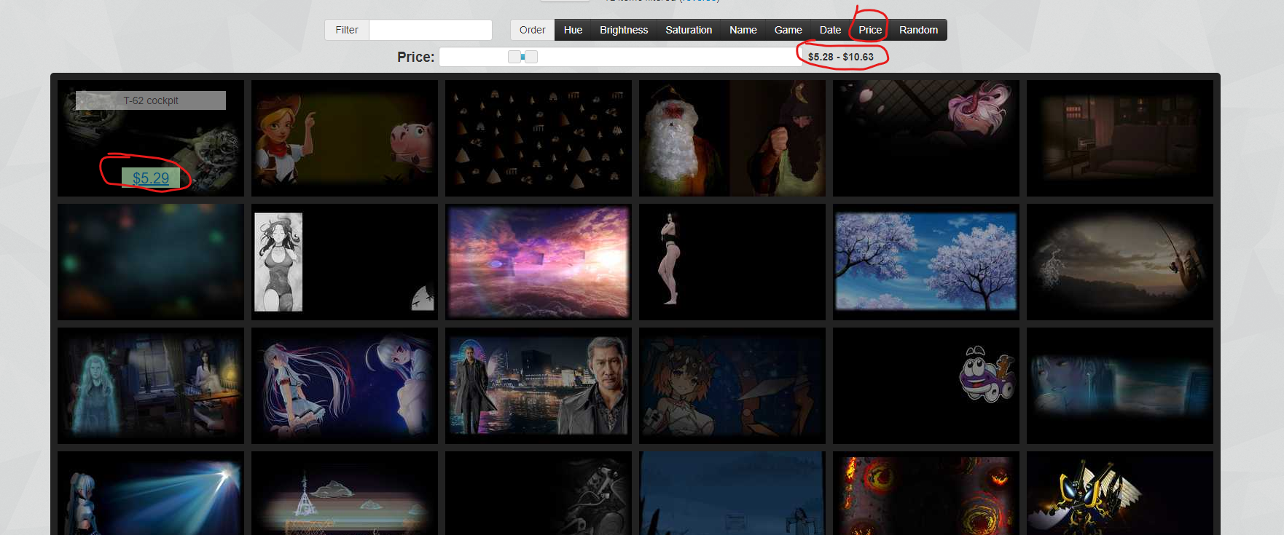Sort backgrounds in Random order
Viewport: 1284px width, 535px height.
918,30
